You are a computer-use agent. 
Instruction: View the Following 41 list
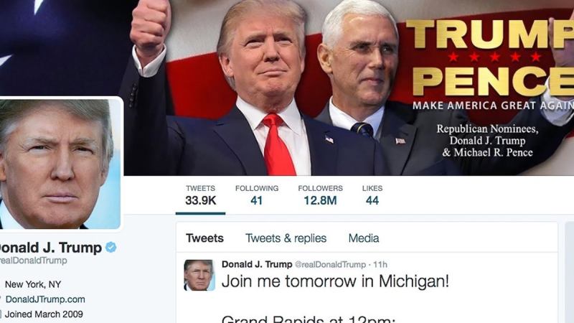coord(257,195)
